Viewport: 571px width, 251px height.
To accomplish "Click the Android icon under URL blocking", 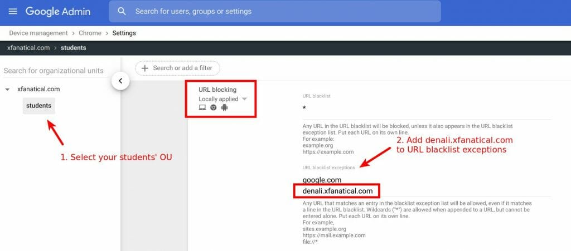I will [224, 107].
